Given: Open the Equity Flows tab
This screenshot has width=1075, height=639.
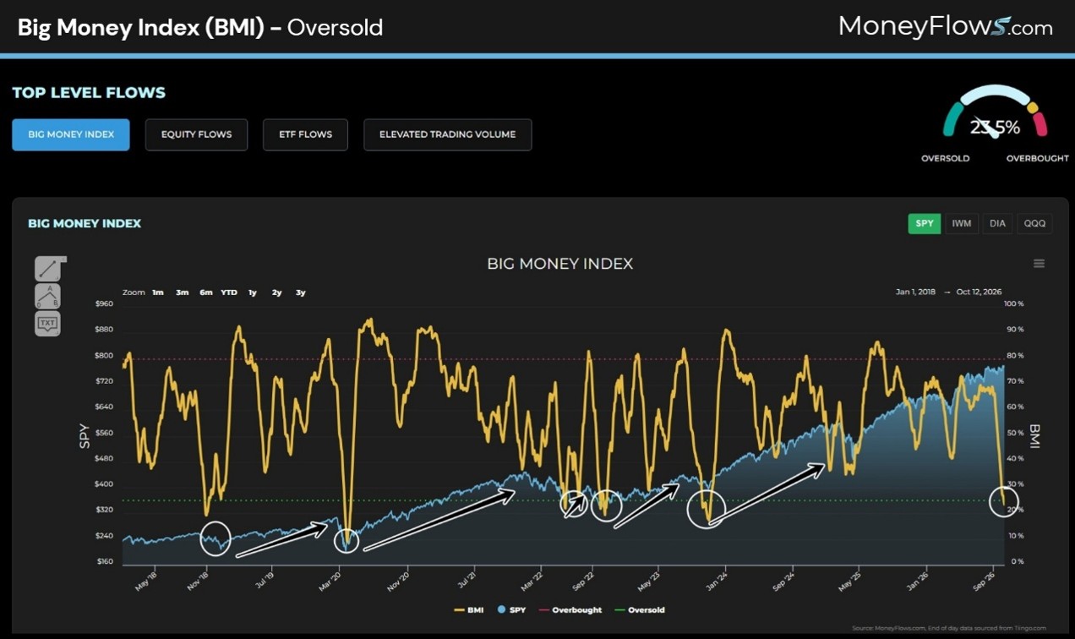Looking at the screenshot, I should [x=196, y=134].
